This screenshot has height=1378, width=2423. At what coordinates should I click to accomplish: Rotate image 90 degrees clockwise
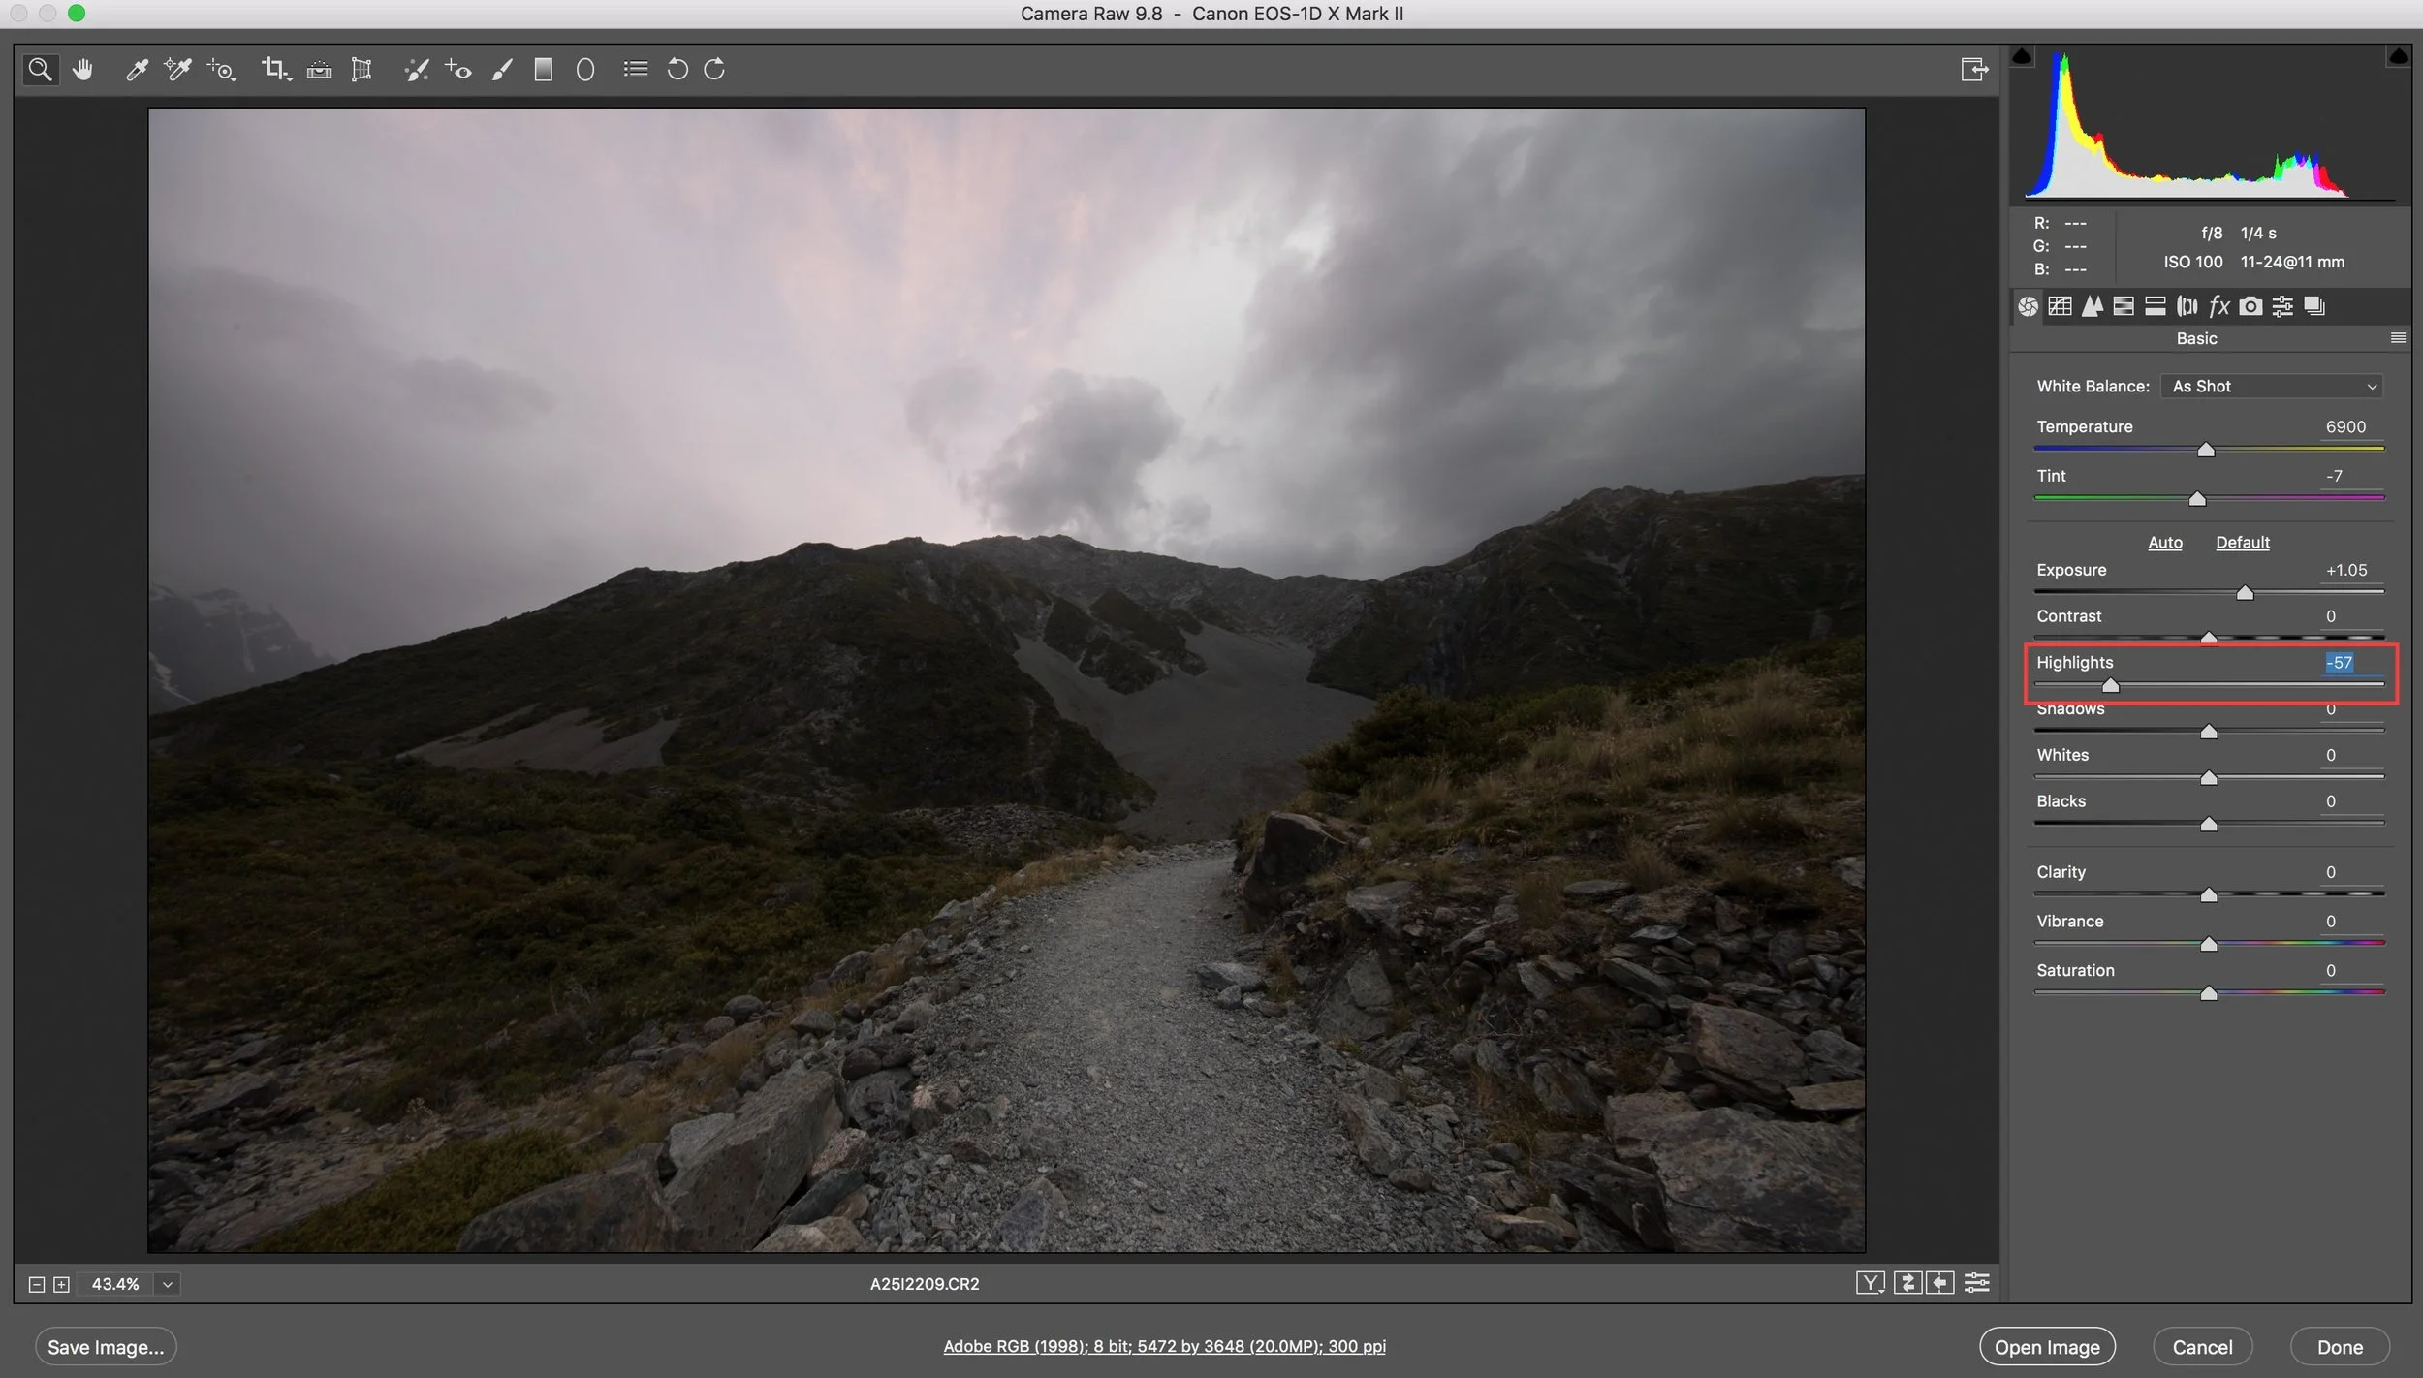pos(714,69)
